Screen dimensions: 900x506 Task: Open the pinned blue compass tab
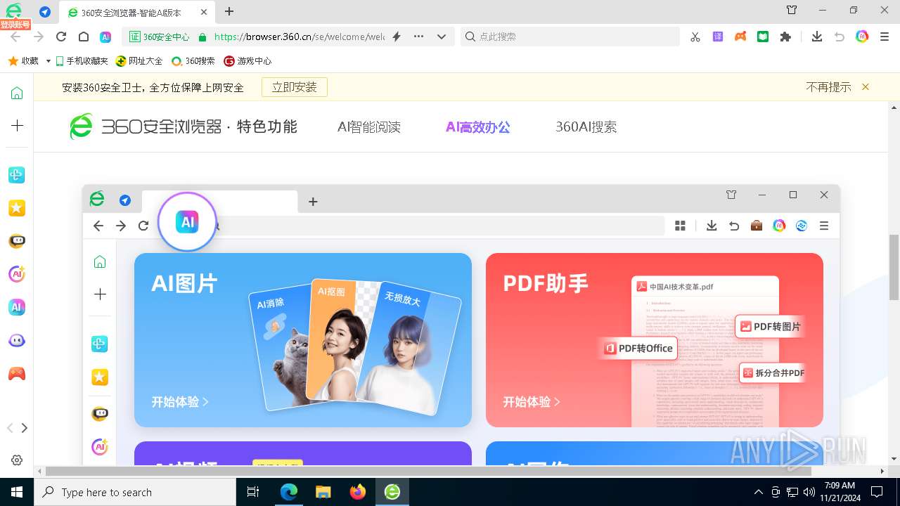[x=45, y=12]
